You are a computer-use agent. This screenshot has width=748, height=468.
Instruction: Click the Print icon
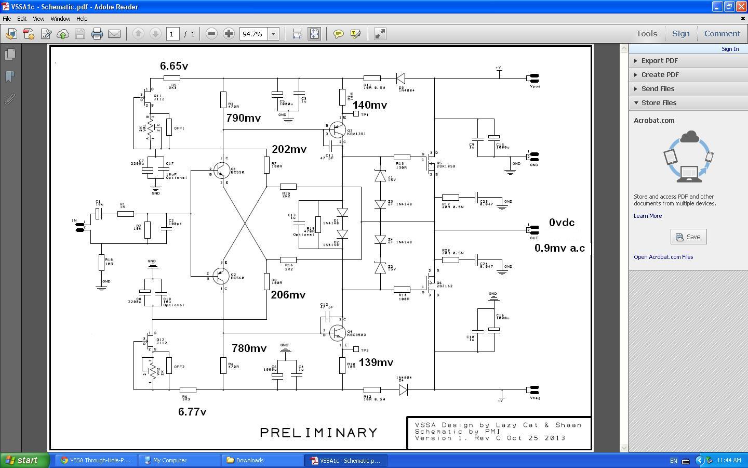pyautogui.click(x=97, y=34)
